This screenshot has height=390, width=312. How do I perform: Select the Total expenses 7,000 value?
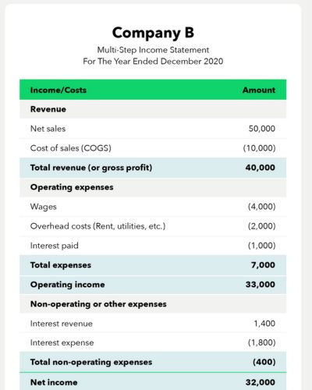point(263,265)
